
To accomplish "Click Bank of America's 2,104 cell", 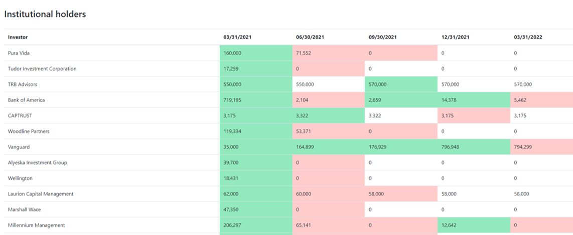I will click(x=329, y=100).
